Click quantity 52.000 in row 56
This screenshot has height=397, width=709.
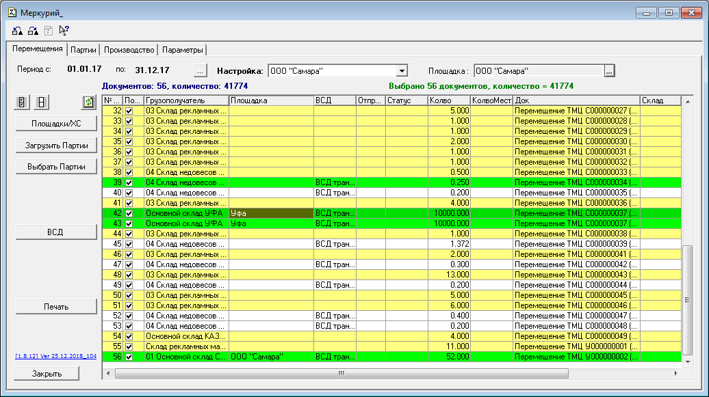pos(449,357)
